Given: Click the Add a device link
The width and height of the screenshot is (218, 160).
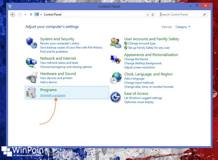Looking at the screenshot, I should pos(48,82).
